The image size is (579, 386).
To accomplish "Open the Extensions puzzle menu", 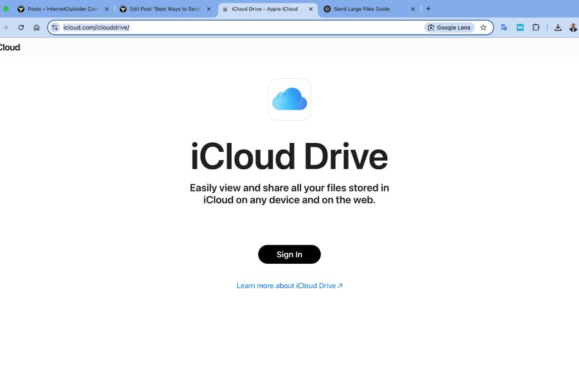I will click(x=536, y=27).
